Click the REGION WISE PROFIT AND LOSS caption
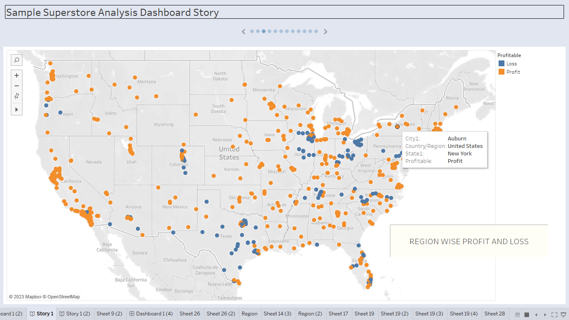569x320 pixels. click(x=469, y=241)
